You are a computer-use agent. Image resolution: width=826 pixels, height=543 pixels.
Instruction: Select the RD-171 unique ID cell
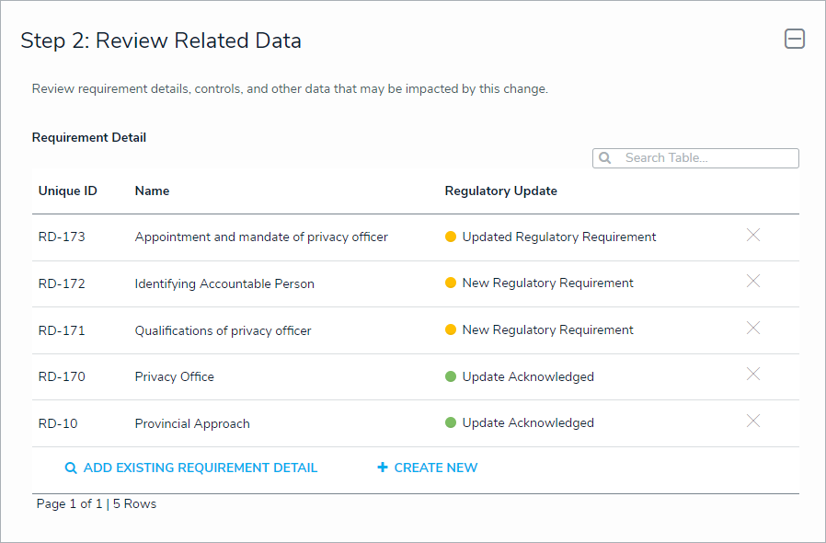tap(62, 330)
